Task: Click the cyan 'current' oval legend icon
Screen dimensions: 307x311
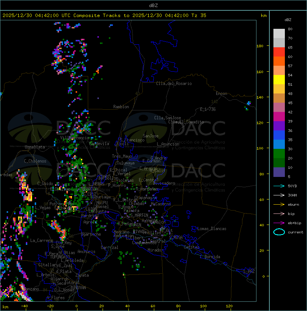Action: 279,232
